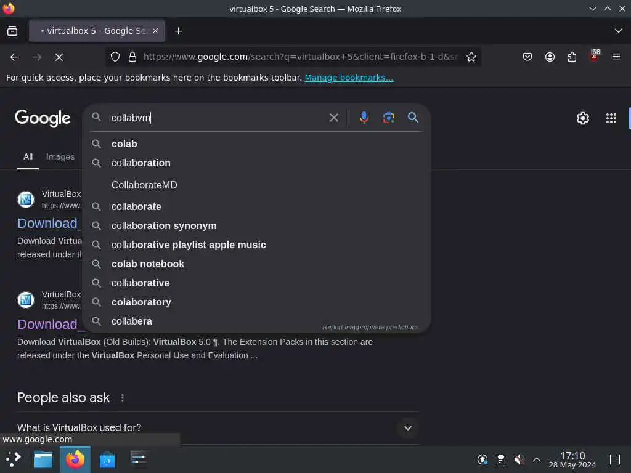Click first result's VirtualBox favicon

point(26,200)
